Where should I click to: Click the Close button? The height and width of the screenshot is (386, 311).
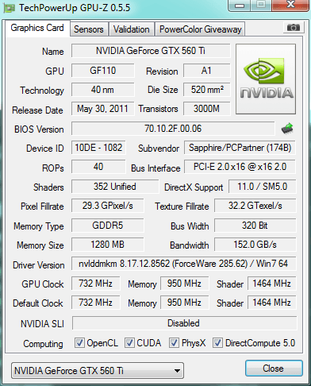274,369
